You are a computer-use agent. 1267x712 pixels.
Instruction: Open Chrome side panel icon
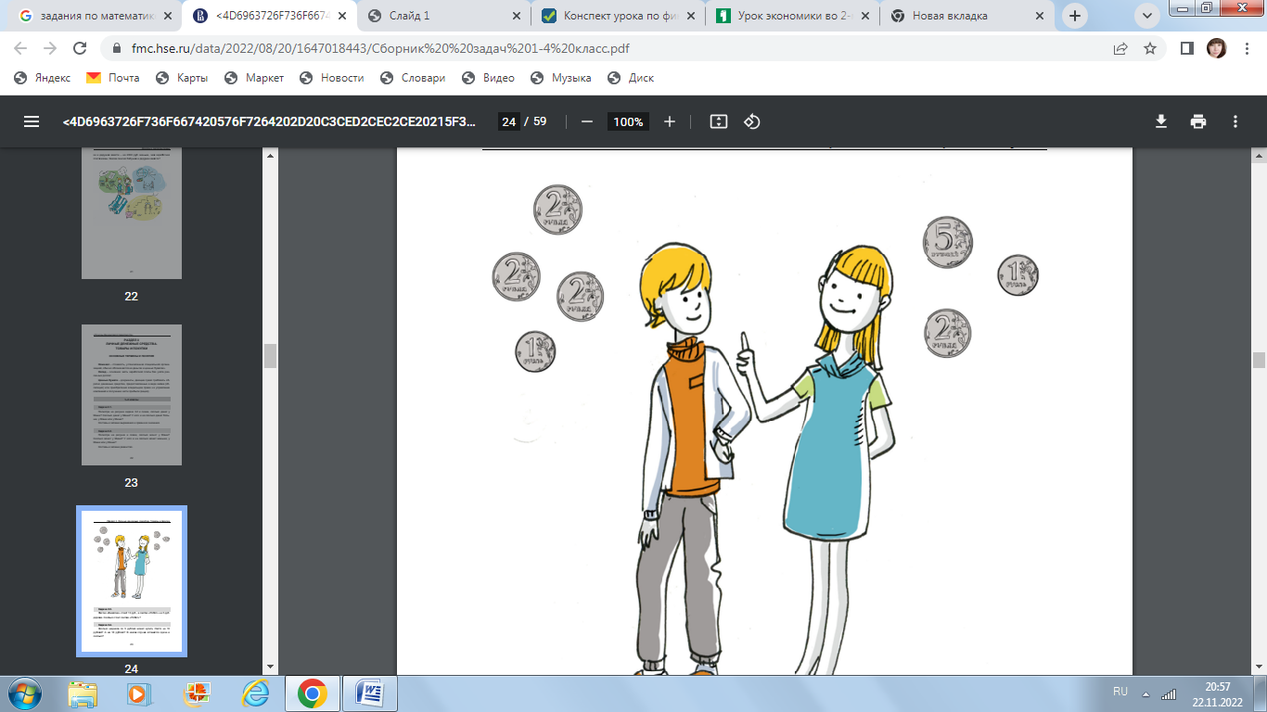(x=1187, y=48)
